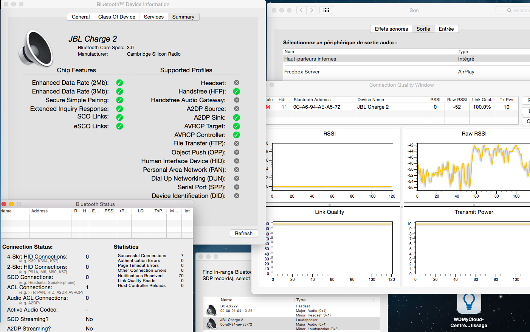Click the gray X beside Personal Area Network (PAN)
Image resolution: width=530 pixels, height=332 pixels.
pos(237,170)
